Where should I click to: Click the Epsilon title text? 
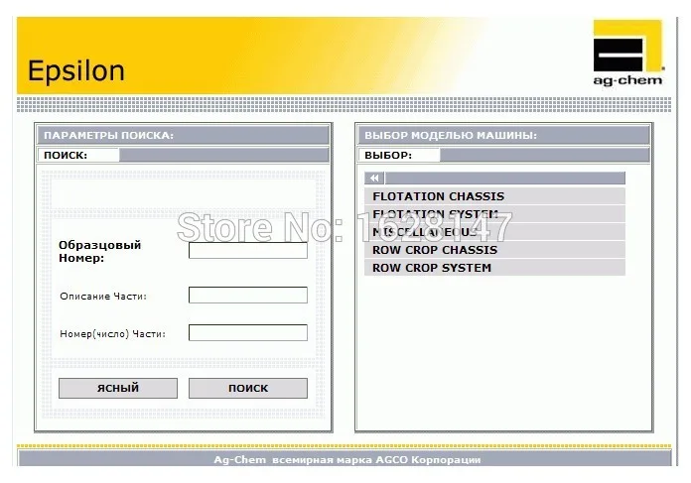pos(76,70)
